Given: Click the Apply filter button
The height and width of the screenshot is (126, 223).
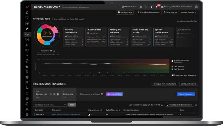Looking at the screenshot, I should coord(72,105).
